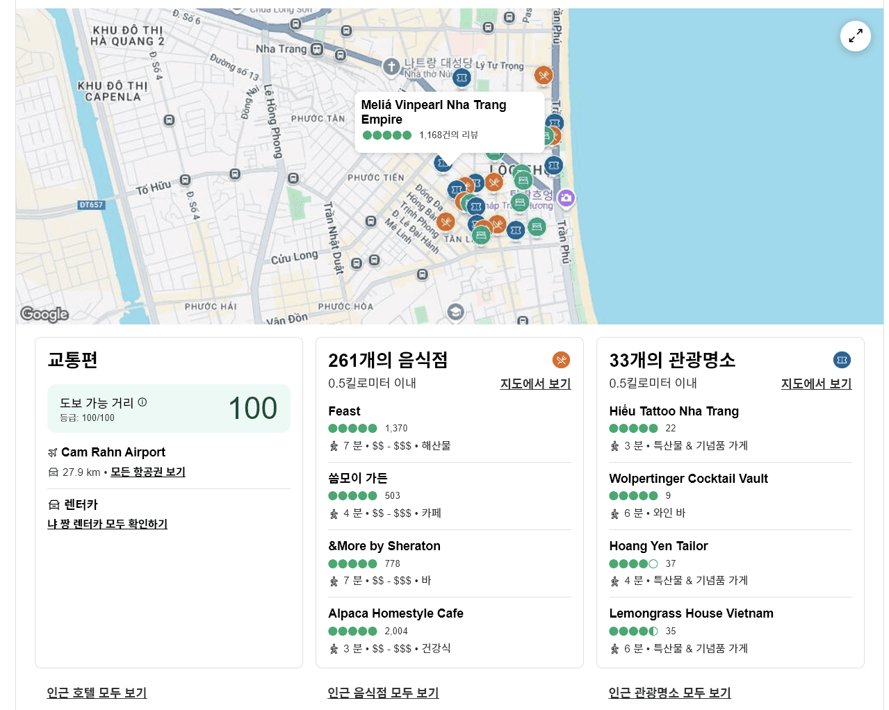Click the purple camera marker on map
This screenshot has height=710, width=889.
566,199
